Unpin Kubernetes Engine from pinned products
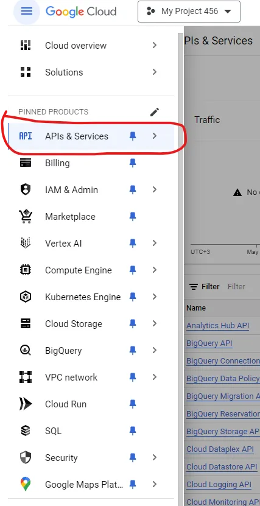Screen dimensions: 260x506 [x=133, y=297]
